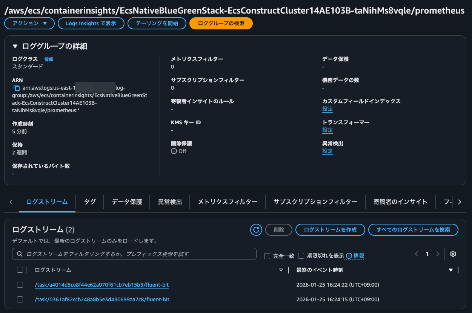Copy the log group ARN
Viewport: 472px width, 313px height.
[x=15, y=87]
